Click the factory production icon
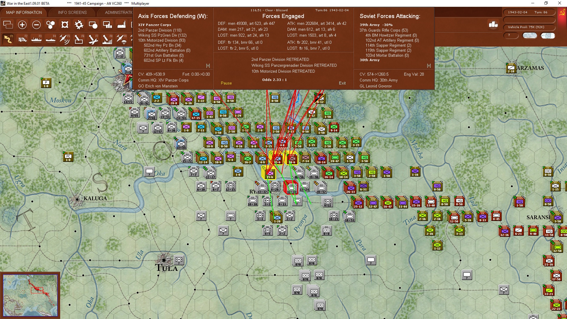The image size is (567, 319). (121, 25)
